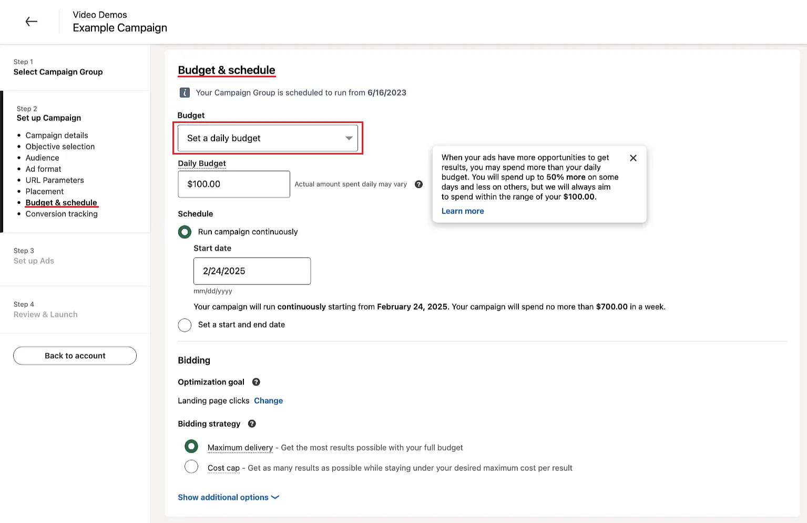Expand Show additional options
The image size is (807, 523).
228,497
